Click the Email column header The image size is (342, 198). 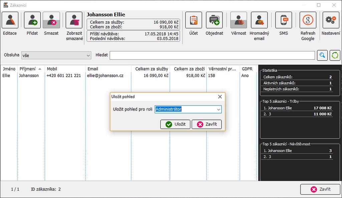(108, 69)
